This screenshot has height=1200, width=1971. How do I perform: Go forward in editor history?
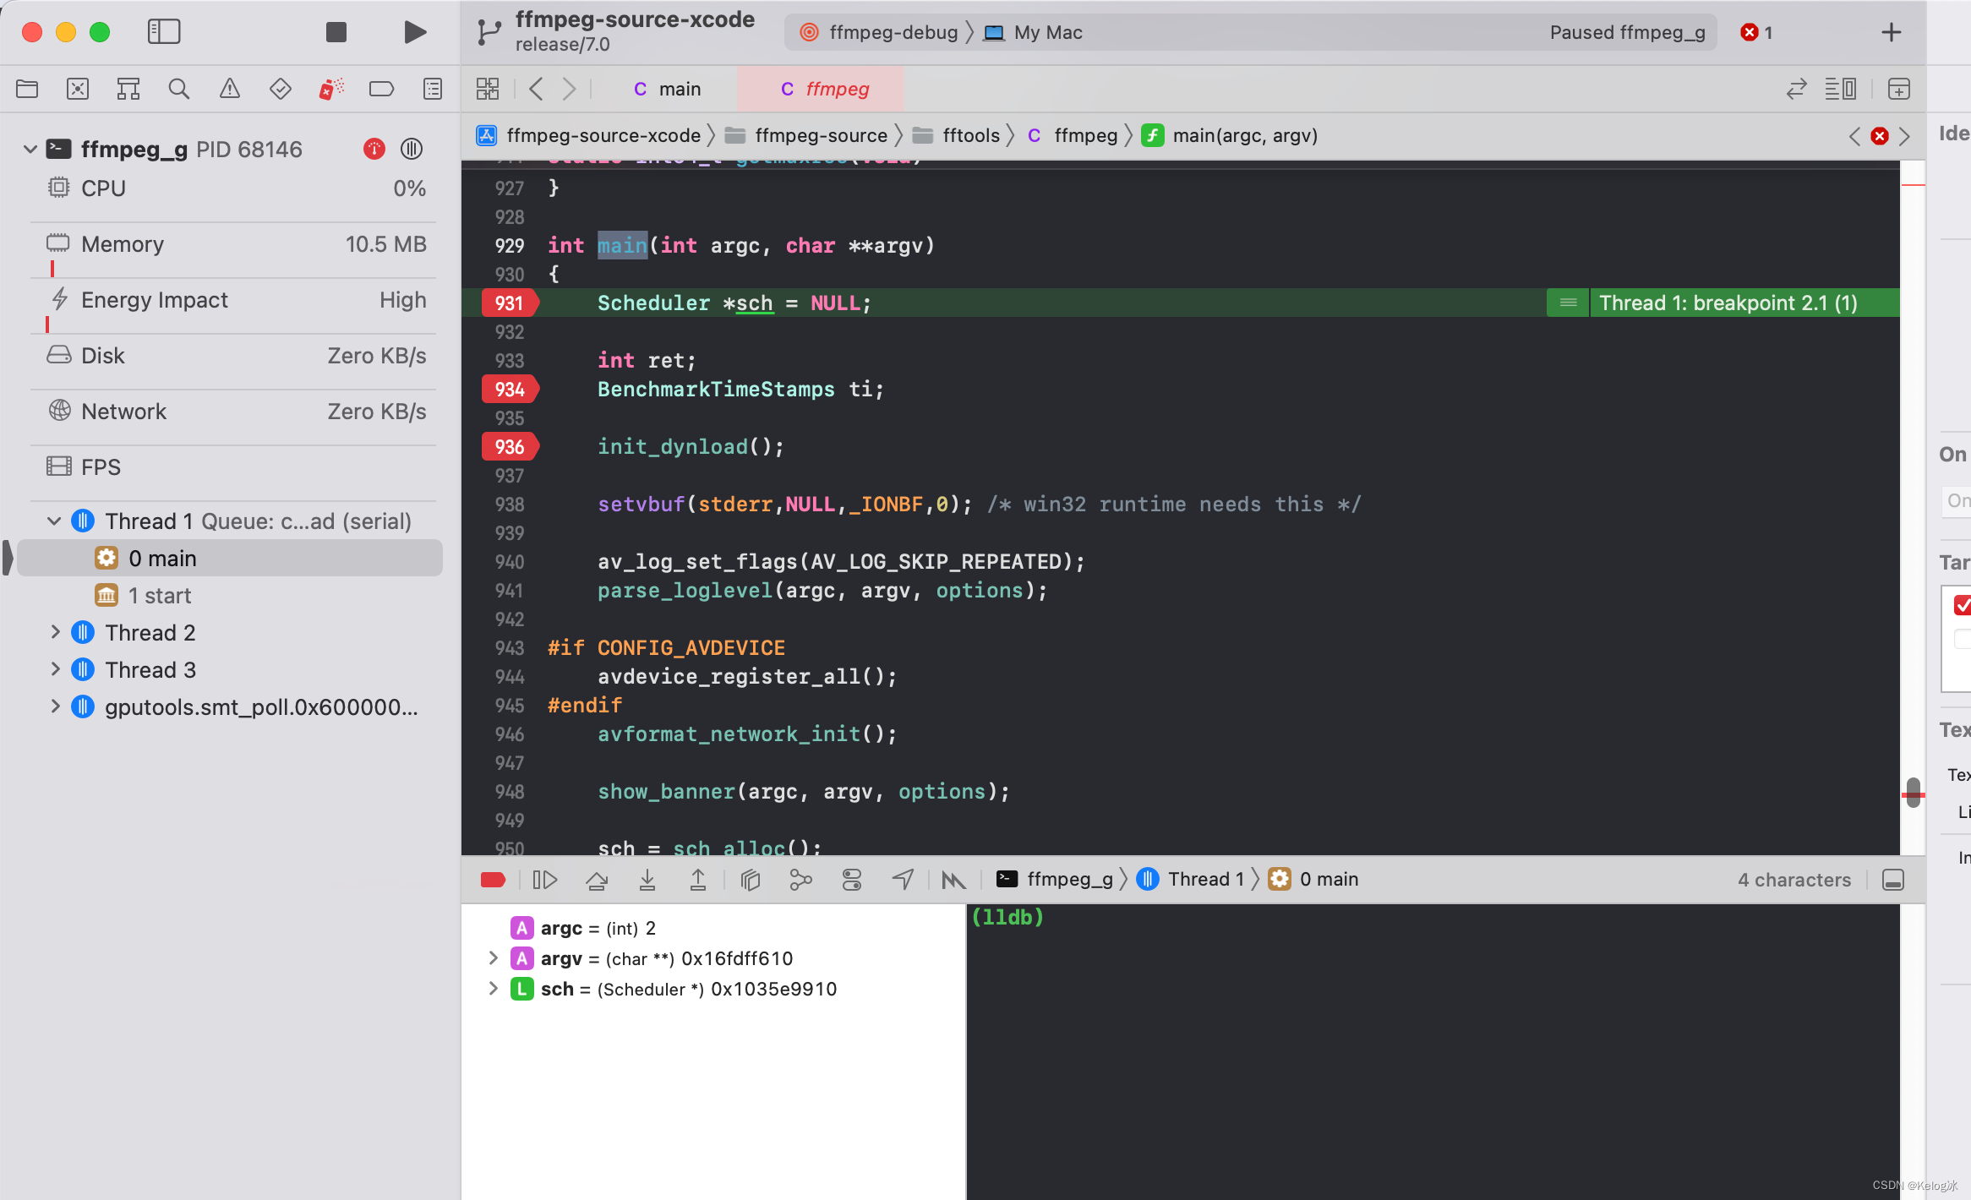[x=569, y=89]
